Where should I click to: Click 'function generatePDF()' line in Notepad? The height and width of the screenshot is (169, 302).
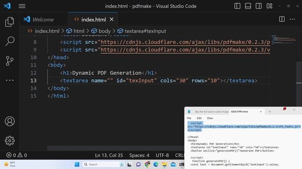211,161
